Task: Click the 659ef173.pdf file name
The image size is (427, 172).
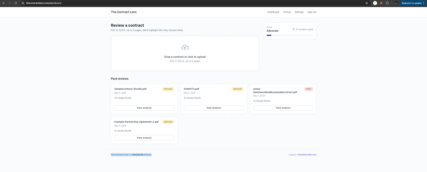Action: [x=191, y=89]
